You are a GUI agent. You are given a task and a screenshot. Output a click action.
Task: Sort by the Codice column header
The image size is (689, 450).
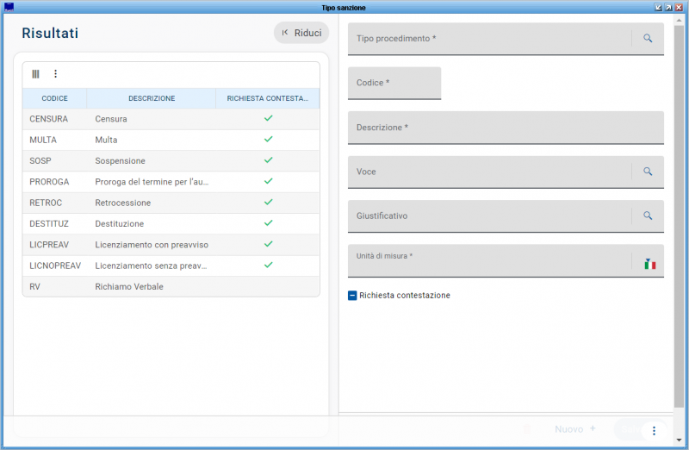coord(54,98)
